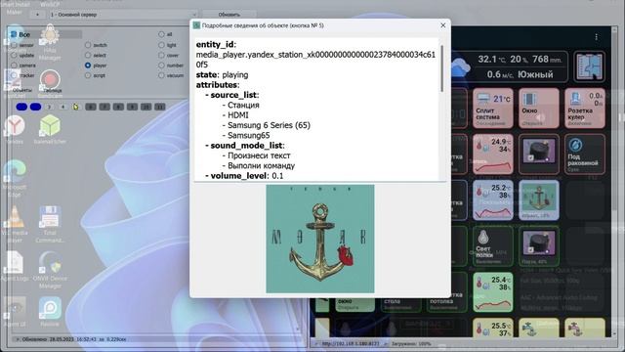Click the 192.168.1.180:8123 URL in status bar
This screenshot has height=352, width=625.
pyautogui.click(x=351, y=343)
